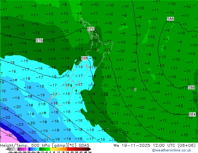Click the GDAS model label

point(84,146)
